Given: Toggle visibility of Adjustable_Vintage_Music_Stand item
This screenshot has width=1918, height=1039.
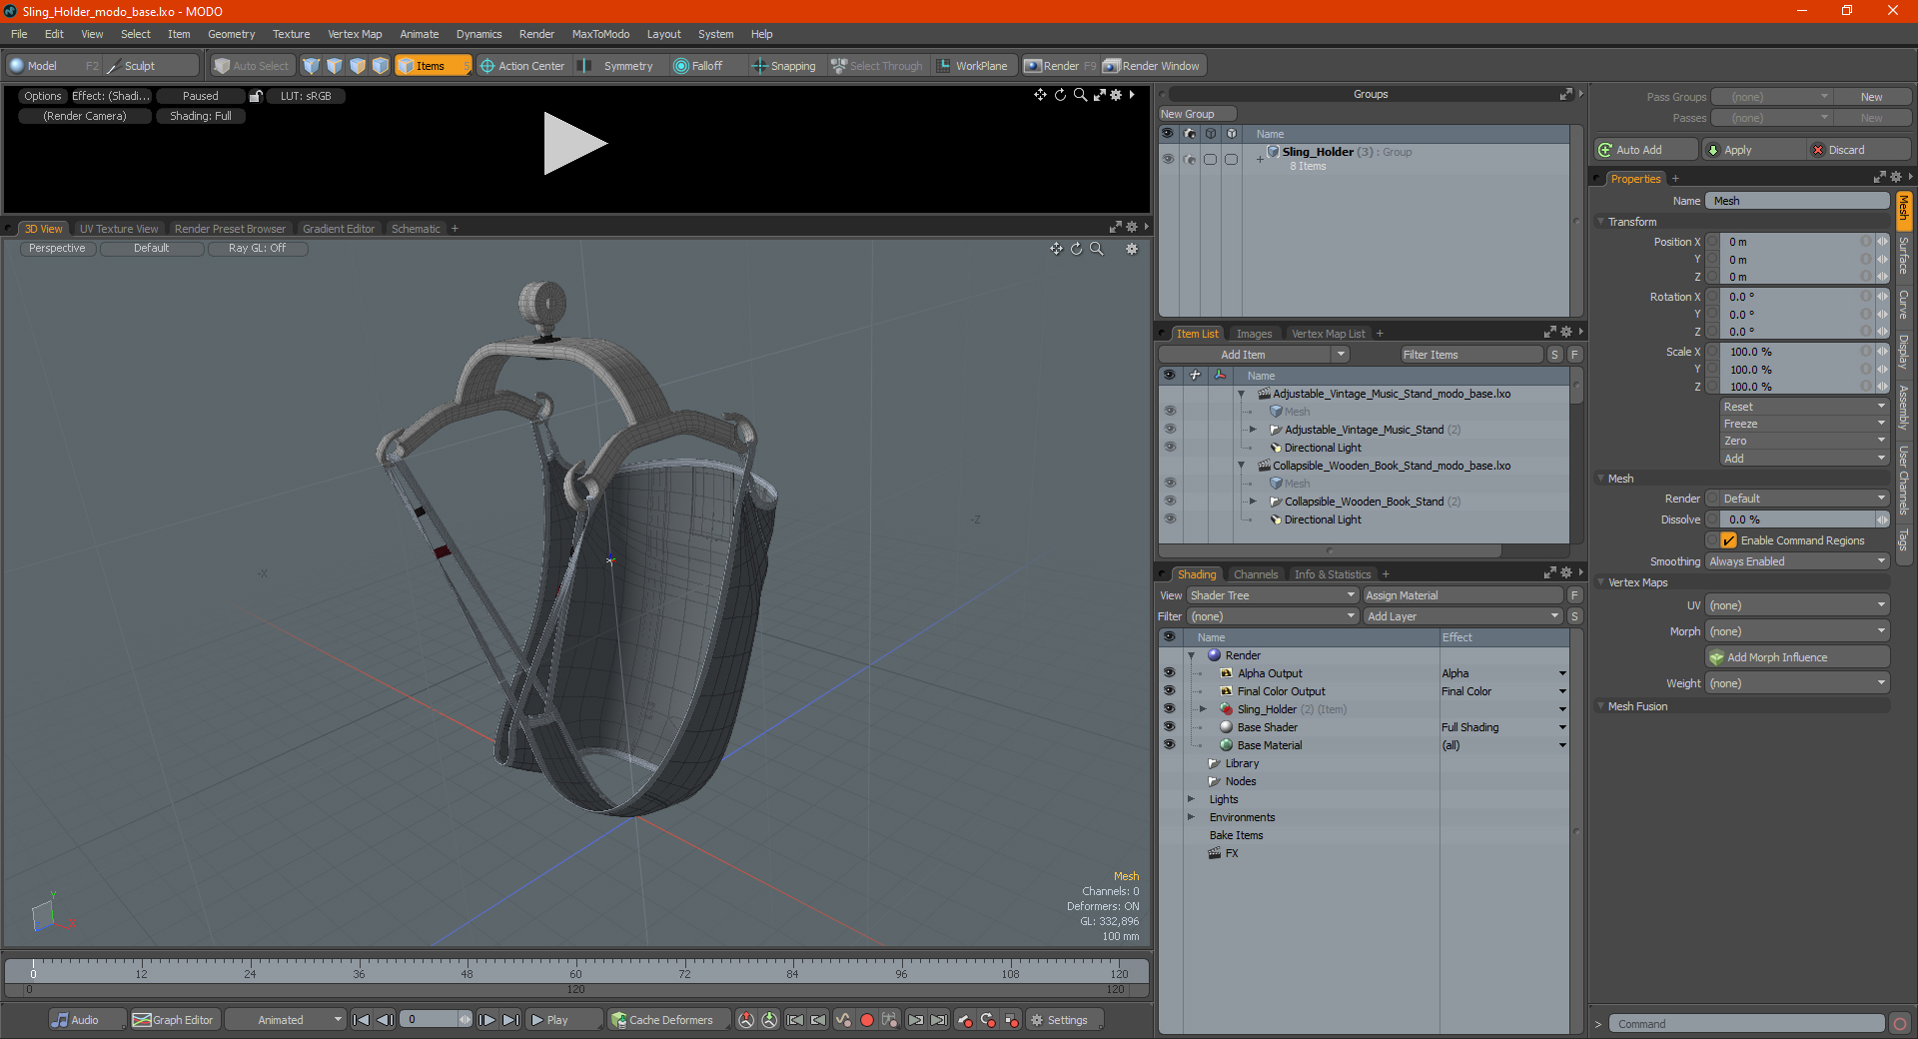Looking at the screenshot, I should point(1170,430).
